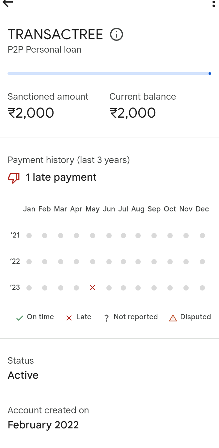Click the Active status text
The image size is (219, 448).
23,375
